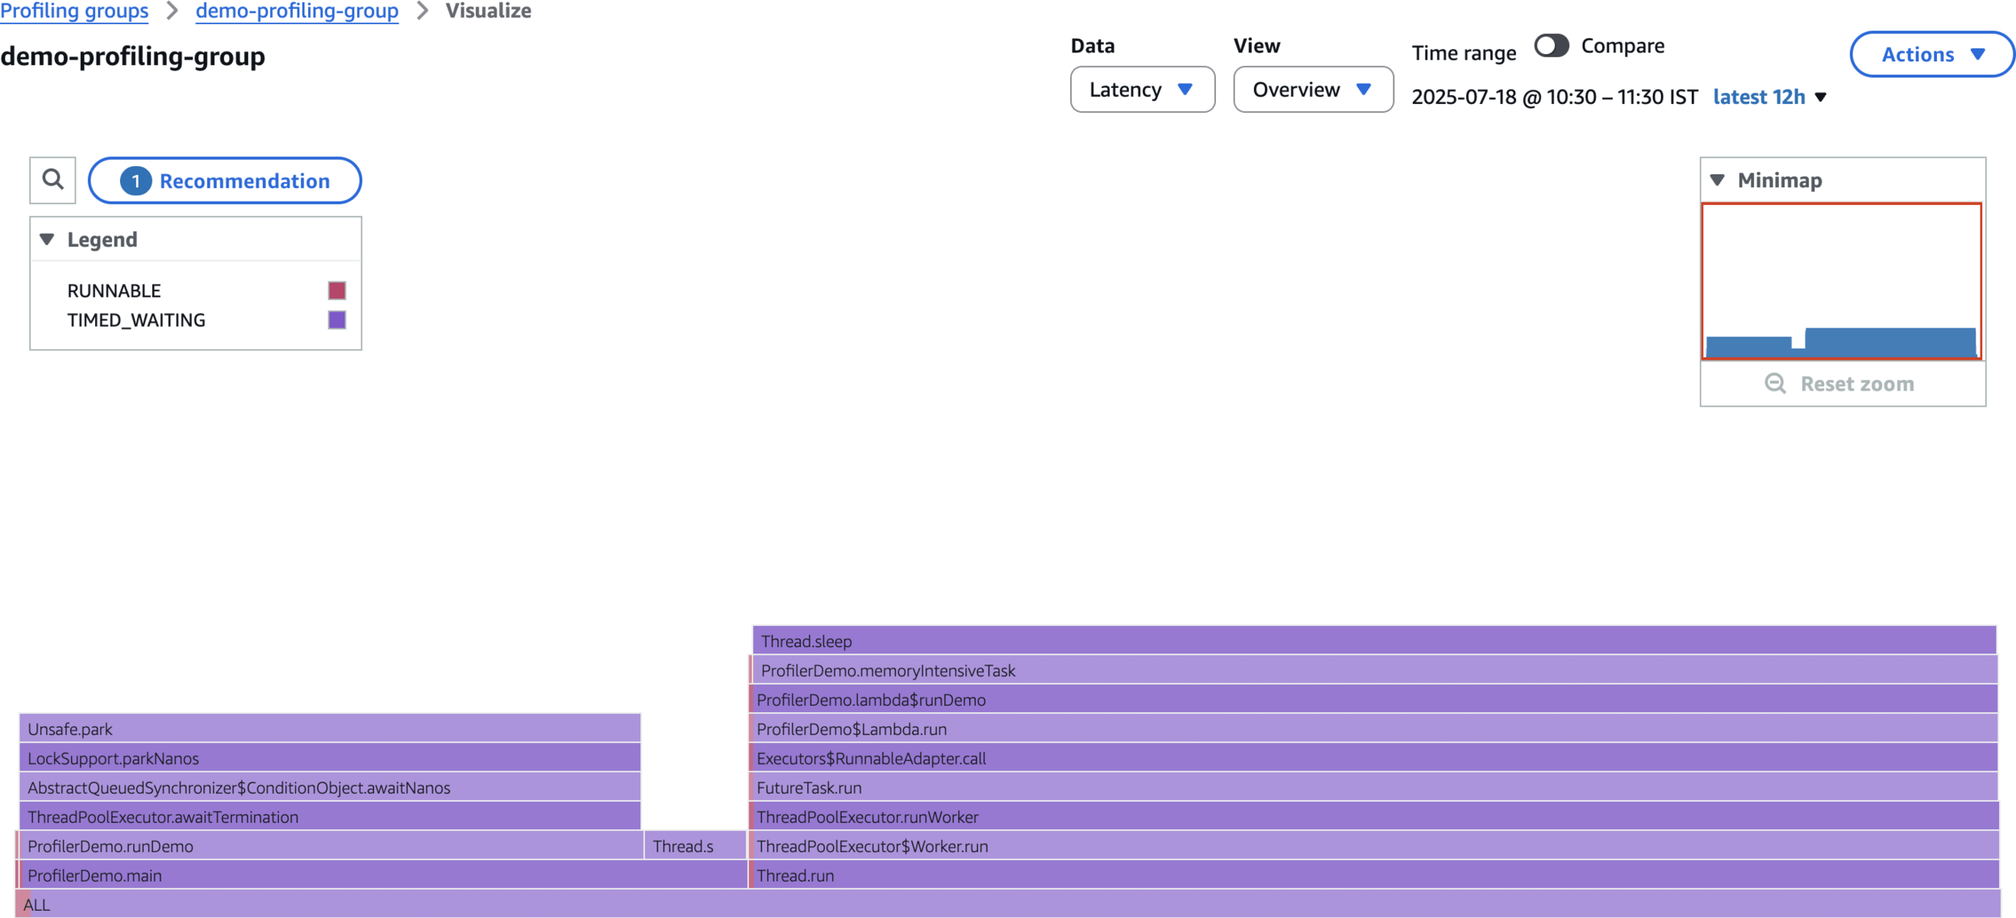Open the Actions menu
2016x918 pixels.
[x=1931, y=54]
